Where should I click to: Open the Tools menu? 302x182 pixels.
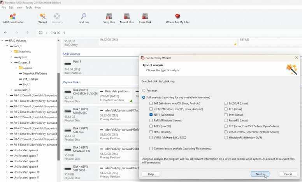tap(29, 7)
